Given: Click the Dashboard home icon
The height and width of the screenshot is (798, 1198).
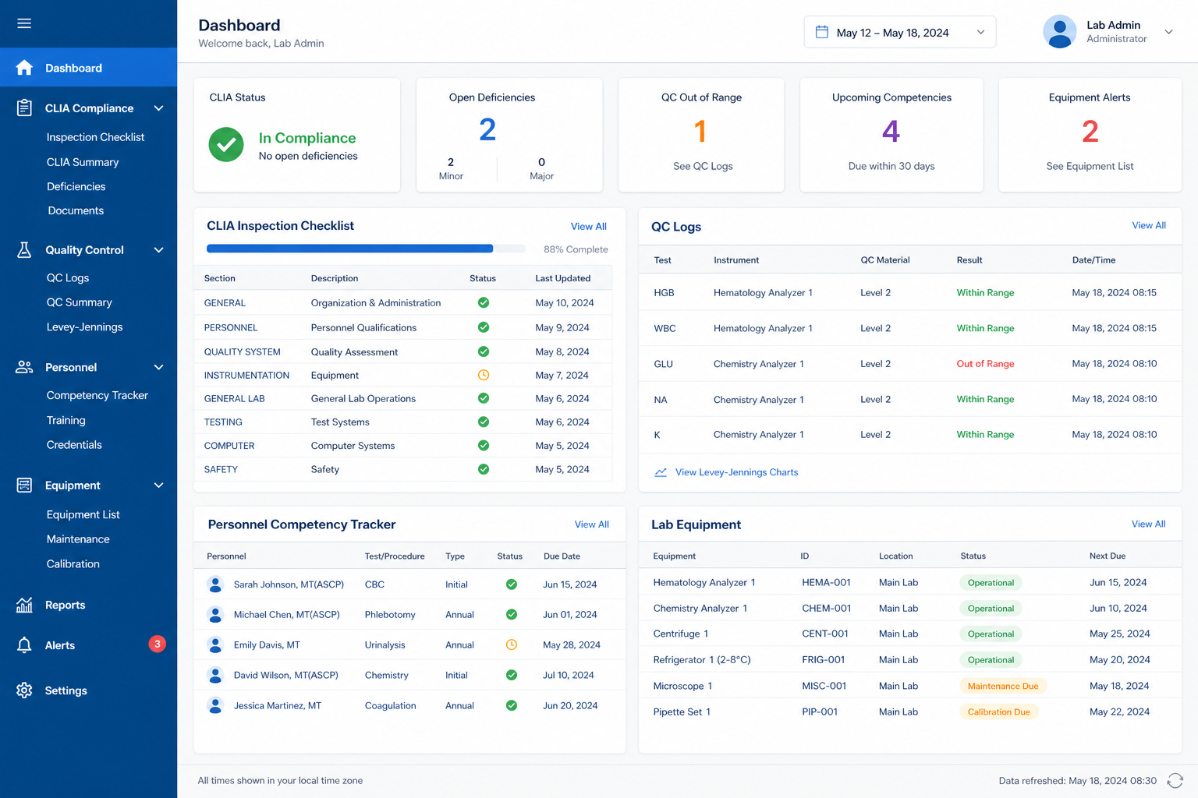Looking at the screenshot, I should pos(24,68).
